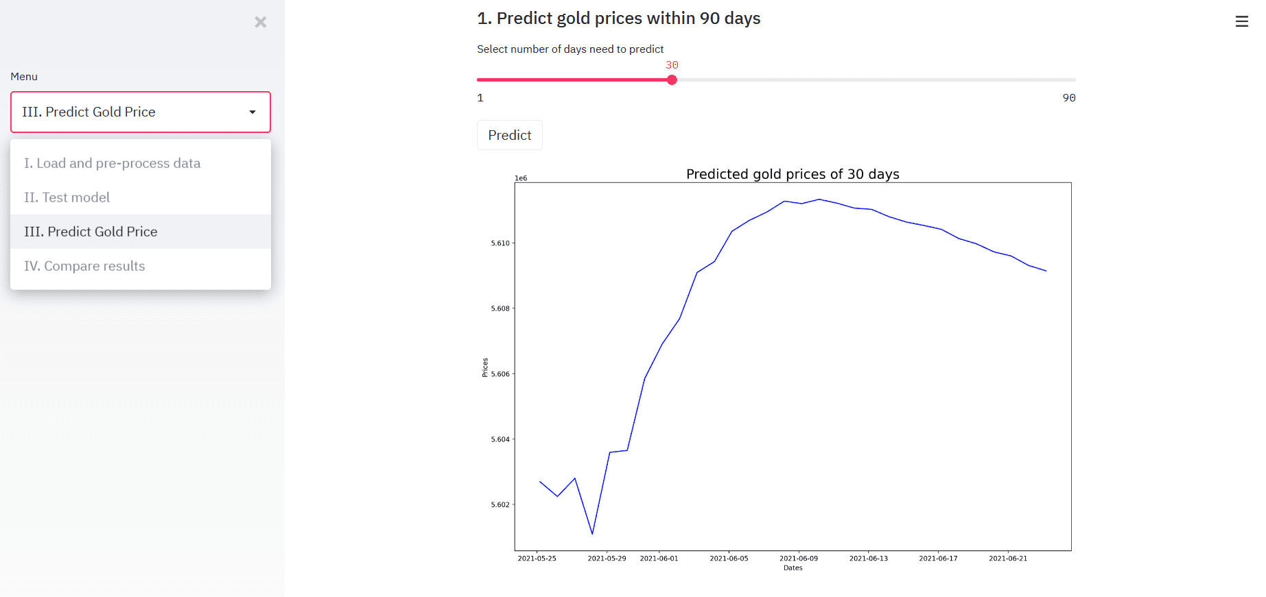Click the dropdown arrow on the Menu selector
Image resolution: width=1266 pixels, height=597 pixels.
point(252,112)
